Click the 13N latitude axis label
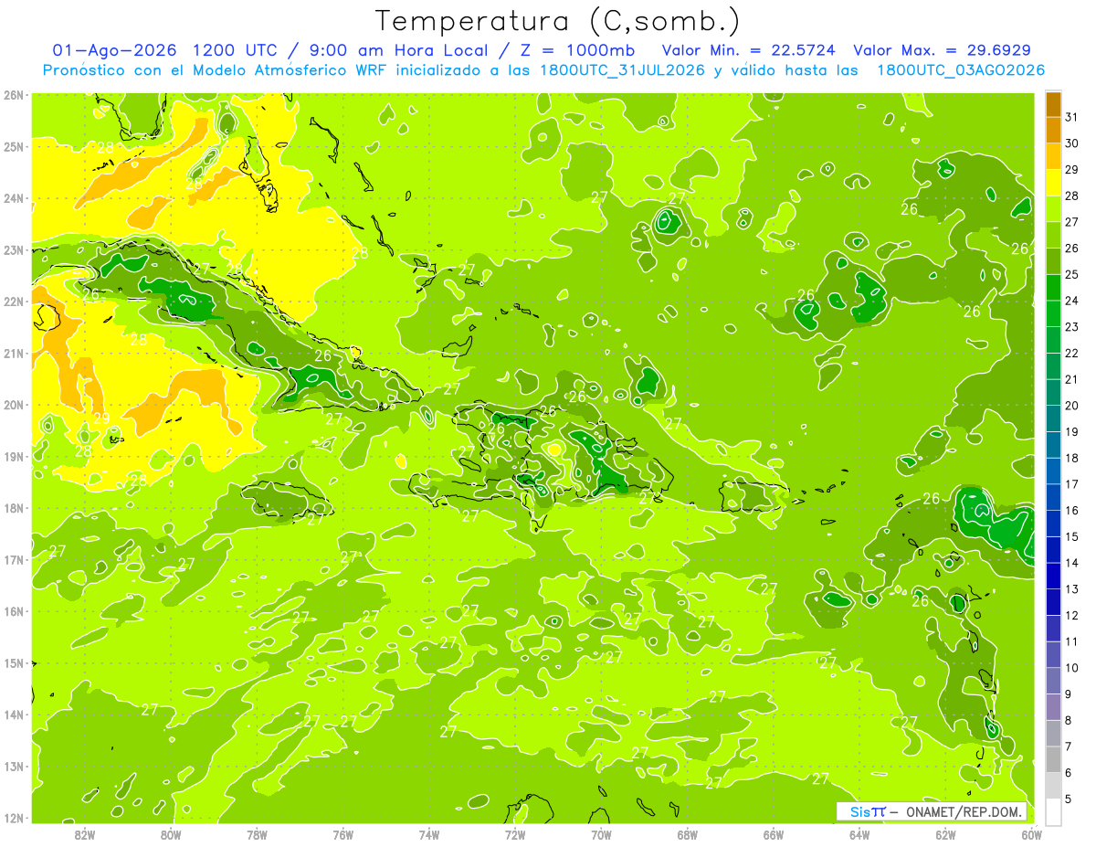The height and width of the screenshot is (847, 1096). pyautogui.click(x=14, y=766)
